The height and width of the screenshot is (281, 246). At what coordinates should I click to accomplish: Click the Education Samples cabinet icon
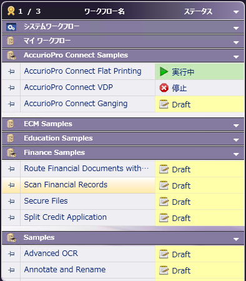tap(10, 138)
